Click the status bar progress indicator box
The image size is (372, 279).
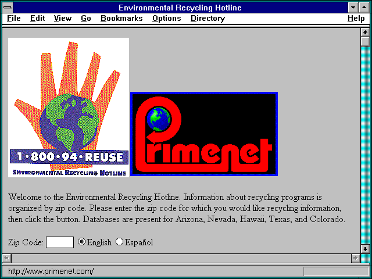coord(336,271)
